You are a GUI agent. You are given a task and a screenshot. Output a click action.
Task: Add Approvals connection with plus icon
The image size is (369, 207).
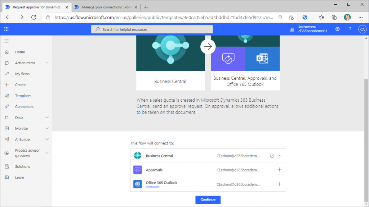tap(279, 170)
